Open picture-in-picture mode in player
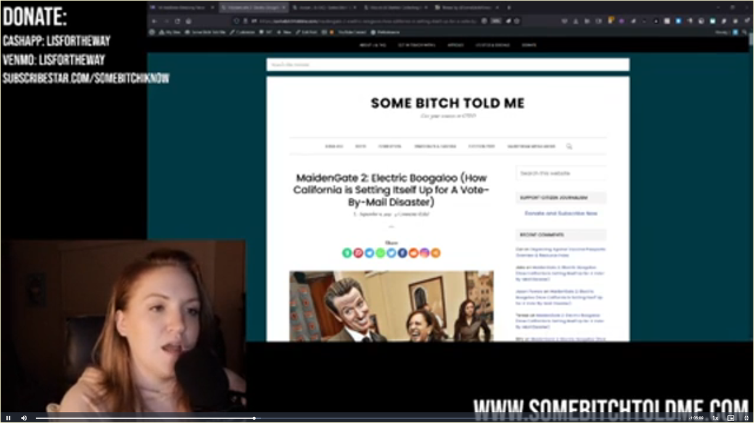Viewport: 754px width, 423px height. coord(731,418)
